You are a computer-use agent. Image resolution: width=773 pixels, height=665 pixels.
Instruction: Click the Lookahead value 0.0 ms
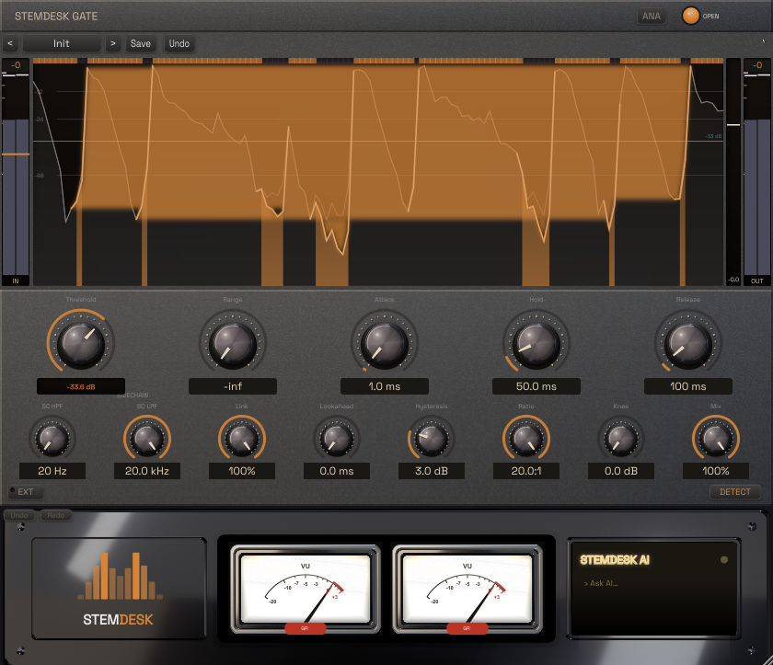pyautogui.click(x=337, y=471)
